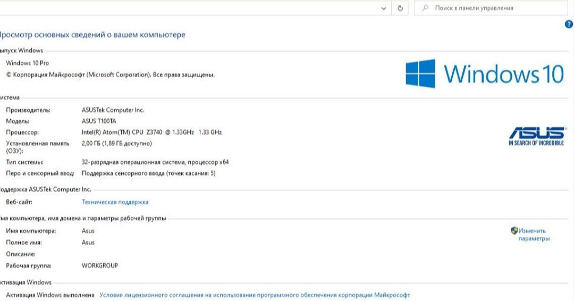Click the Производитель label
This screenshot has width=574, height=301.
(x=28, y=110)
